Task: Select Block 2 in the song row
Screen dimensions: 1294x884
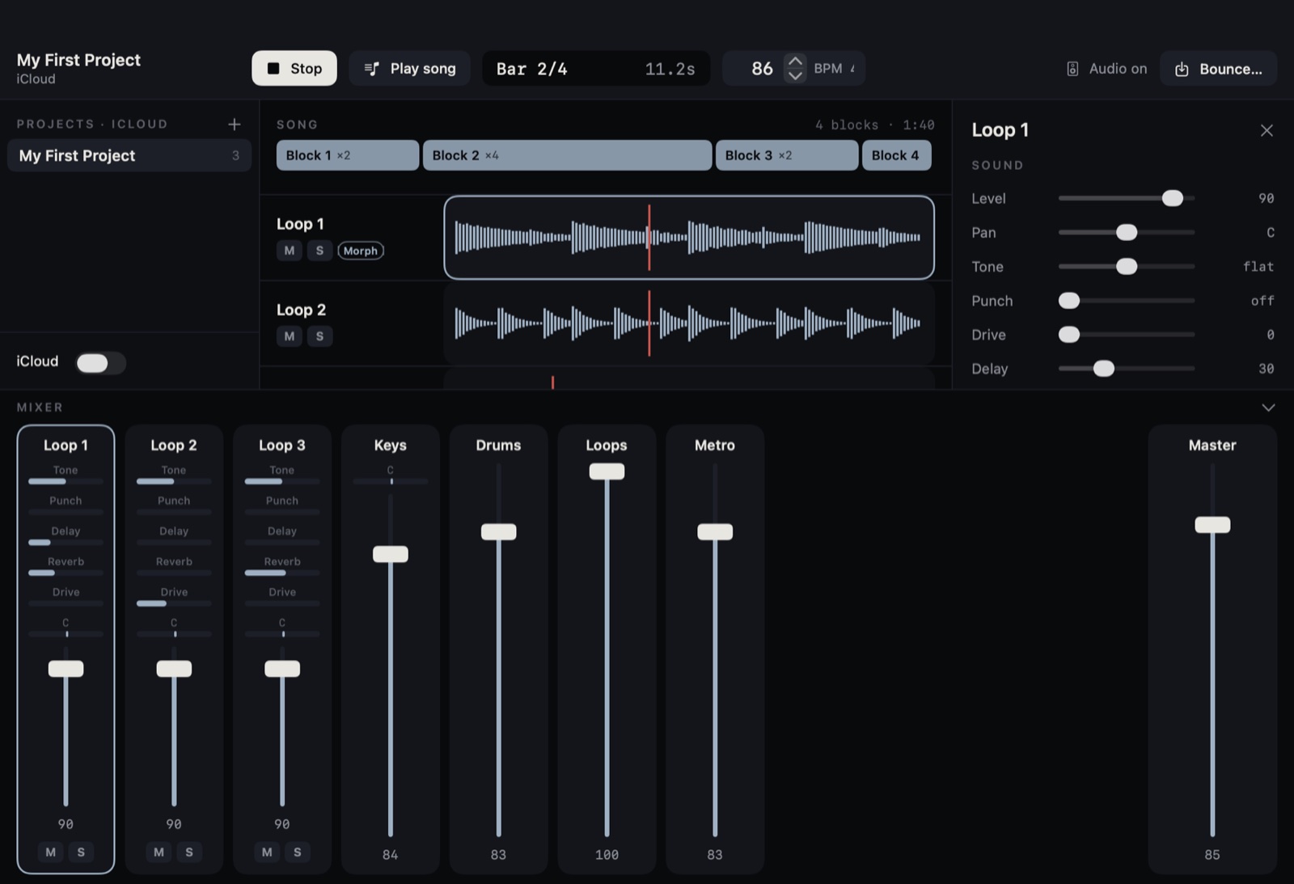Action: tap(567, 155)
